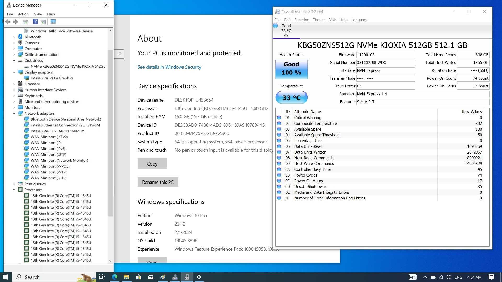Collapse Processors node

[14, 190]
